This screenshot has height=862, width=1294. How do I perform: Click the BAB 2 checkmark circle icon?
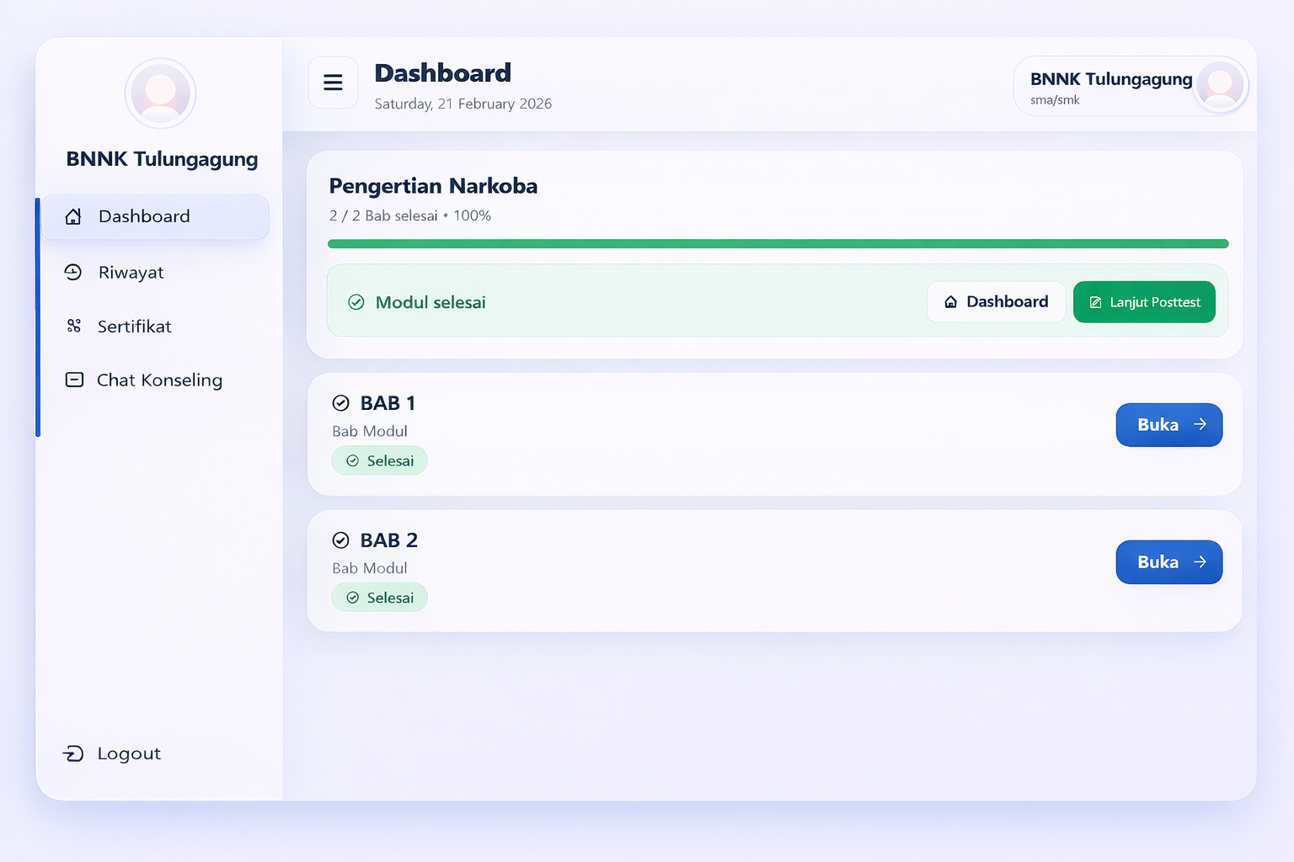(341, 540)
